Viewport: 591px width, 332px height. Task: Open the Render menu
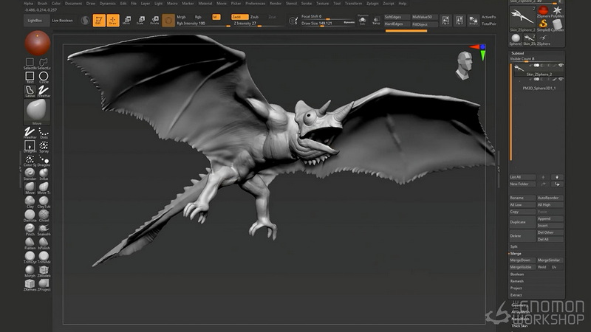[x=275, y=4]
